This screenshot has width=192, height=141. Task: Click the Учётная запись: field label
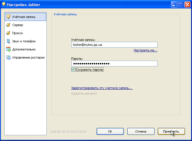point(83,40)
